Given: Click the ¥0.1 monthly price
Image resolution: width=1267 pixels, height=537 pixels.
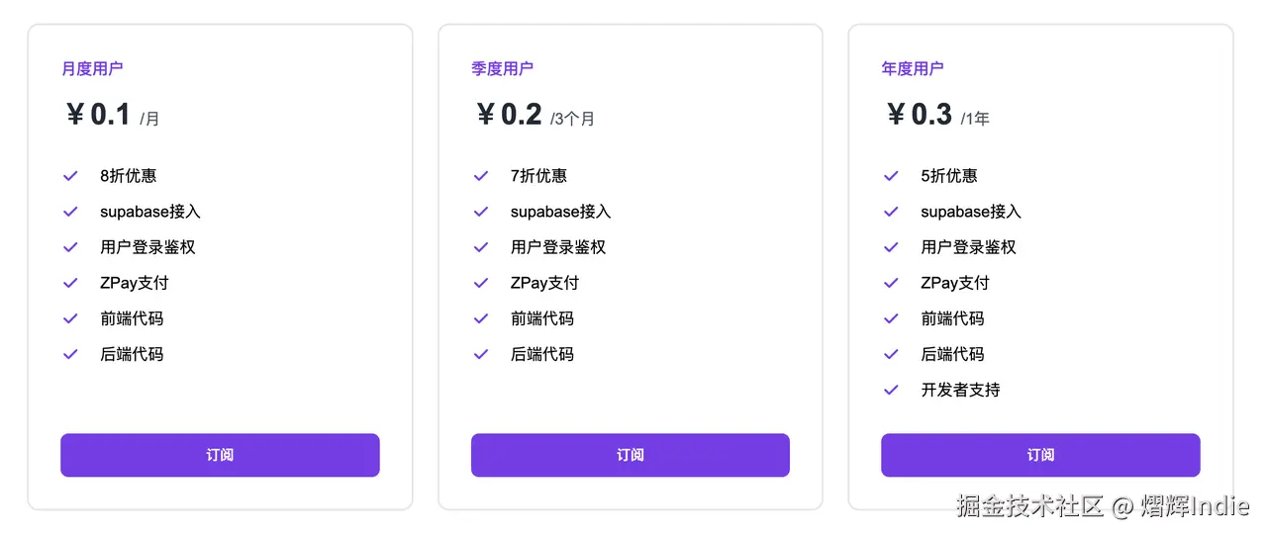Looking at the screenshot, I should click(x=99, y=115).
